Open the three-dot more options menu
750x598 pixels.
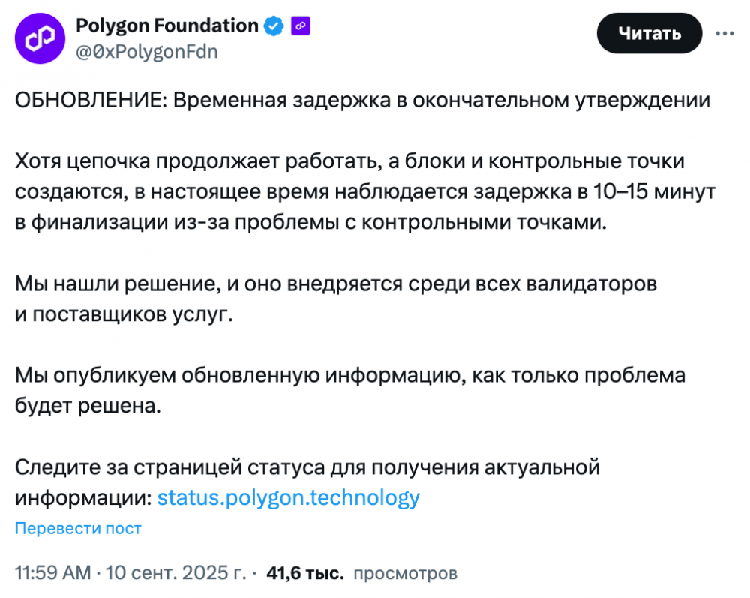[724, 33]
